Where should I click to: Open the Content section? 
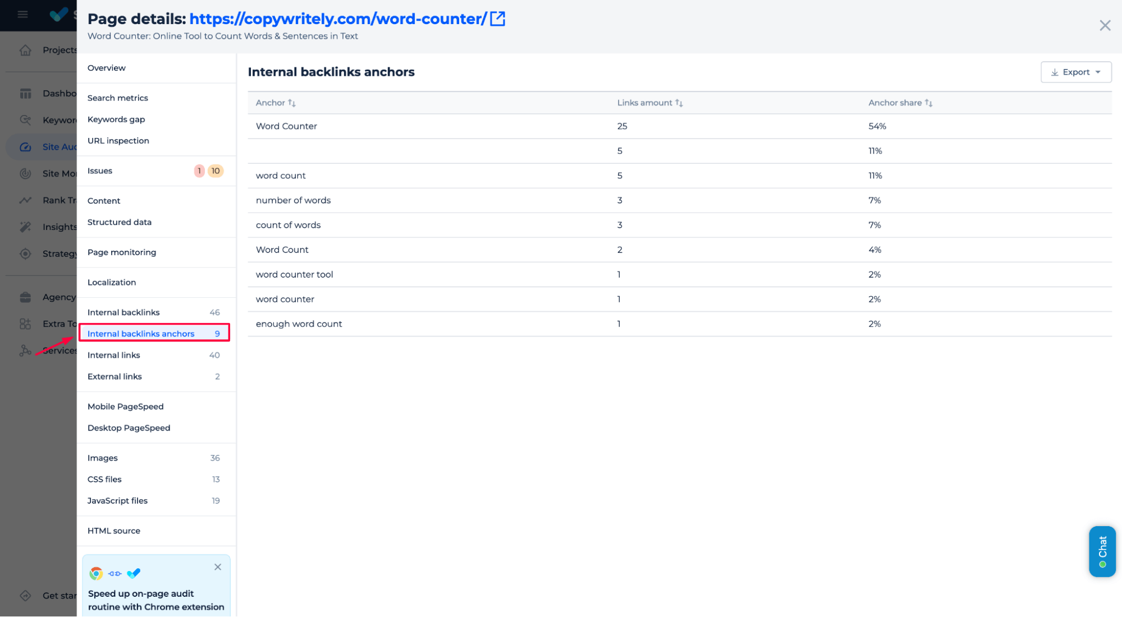pyautogui.click(x=104, y=201)
